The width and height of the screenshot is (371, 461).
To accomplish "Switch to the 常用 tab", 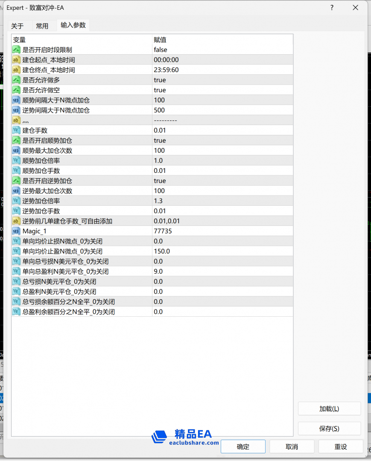I will tap(43, 26).
